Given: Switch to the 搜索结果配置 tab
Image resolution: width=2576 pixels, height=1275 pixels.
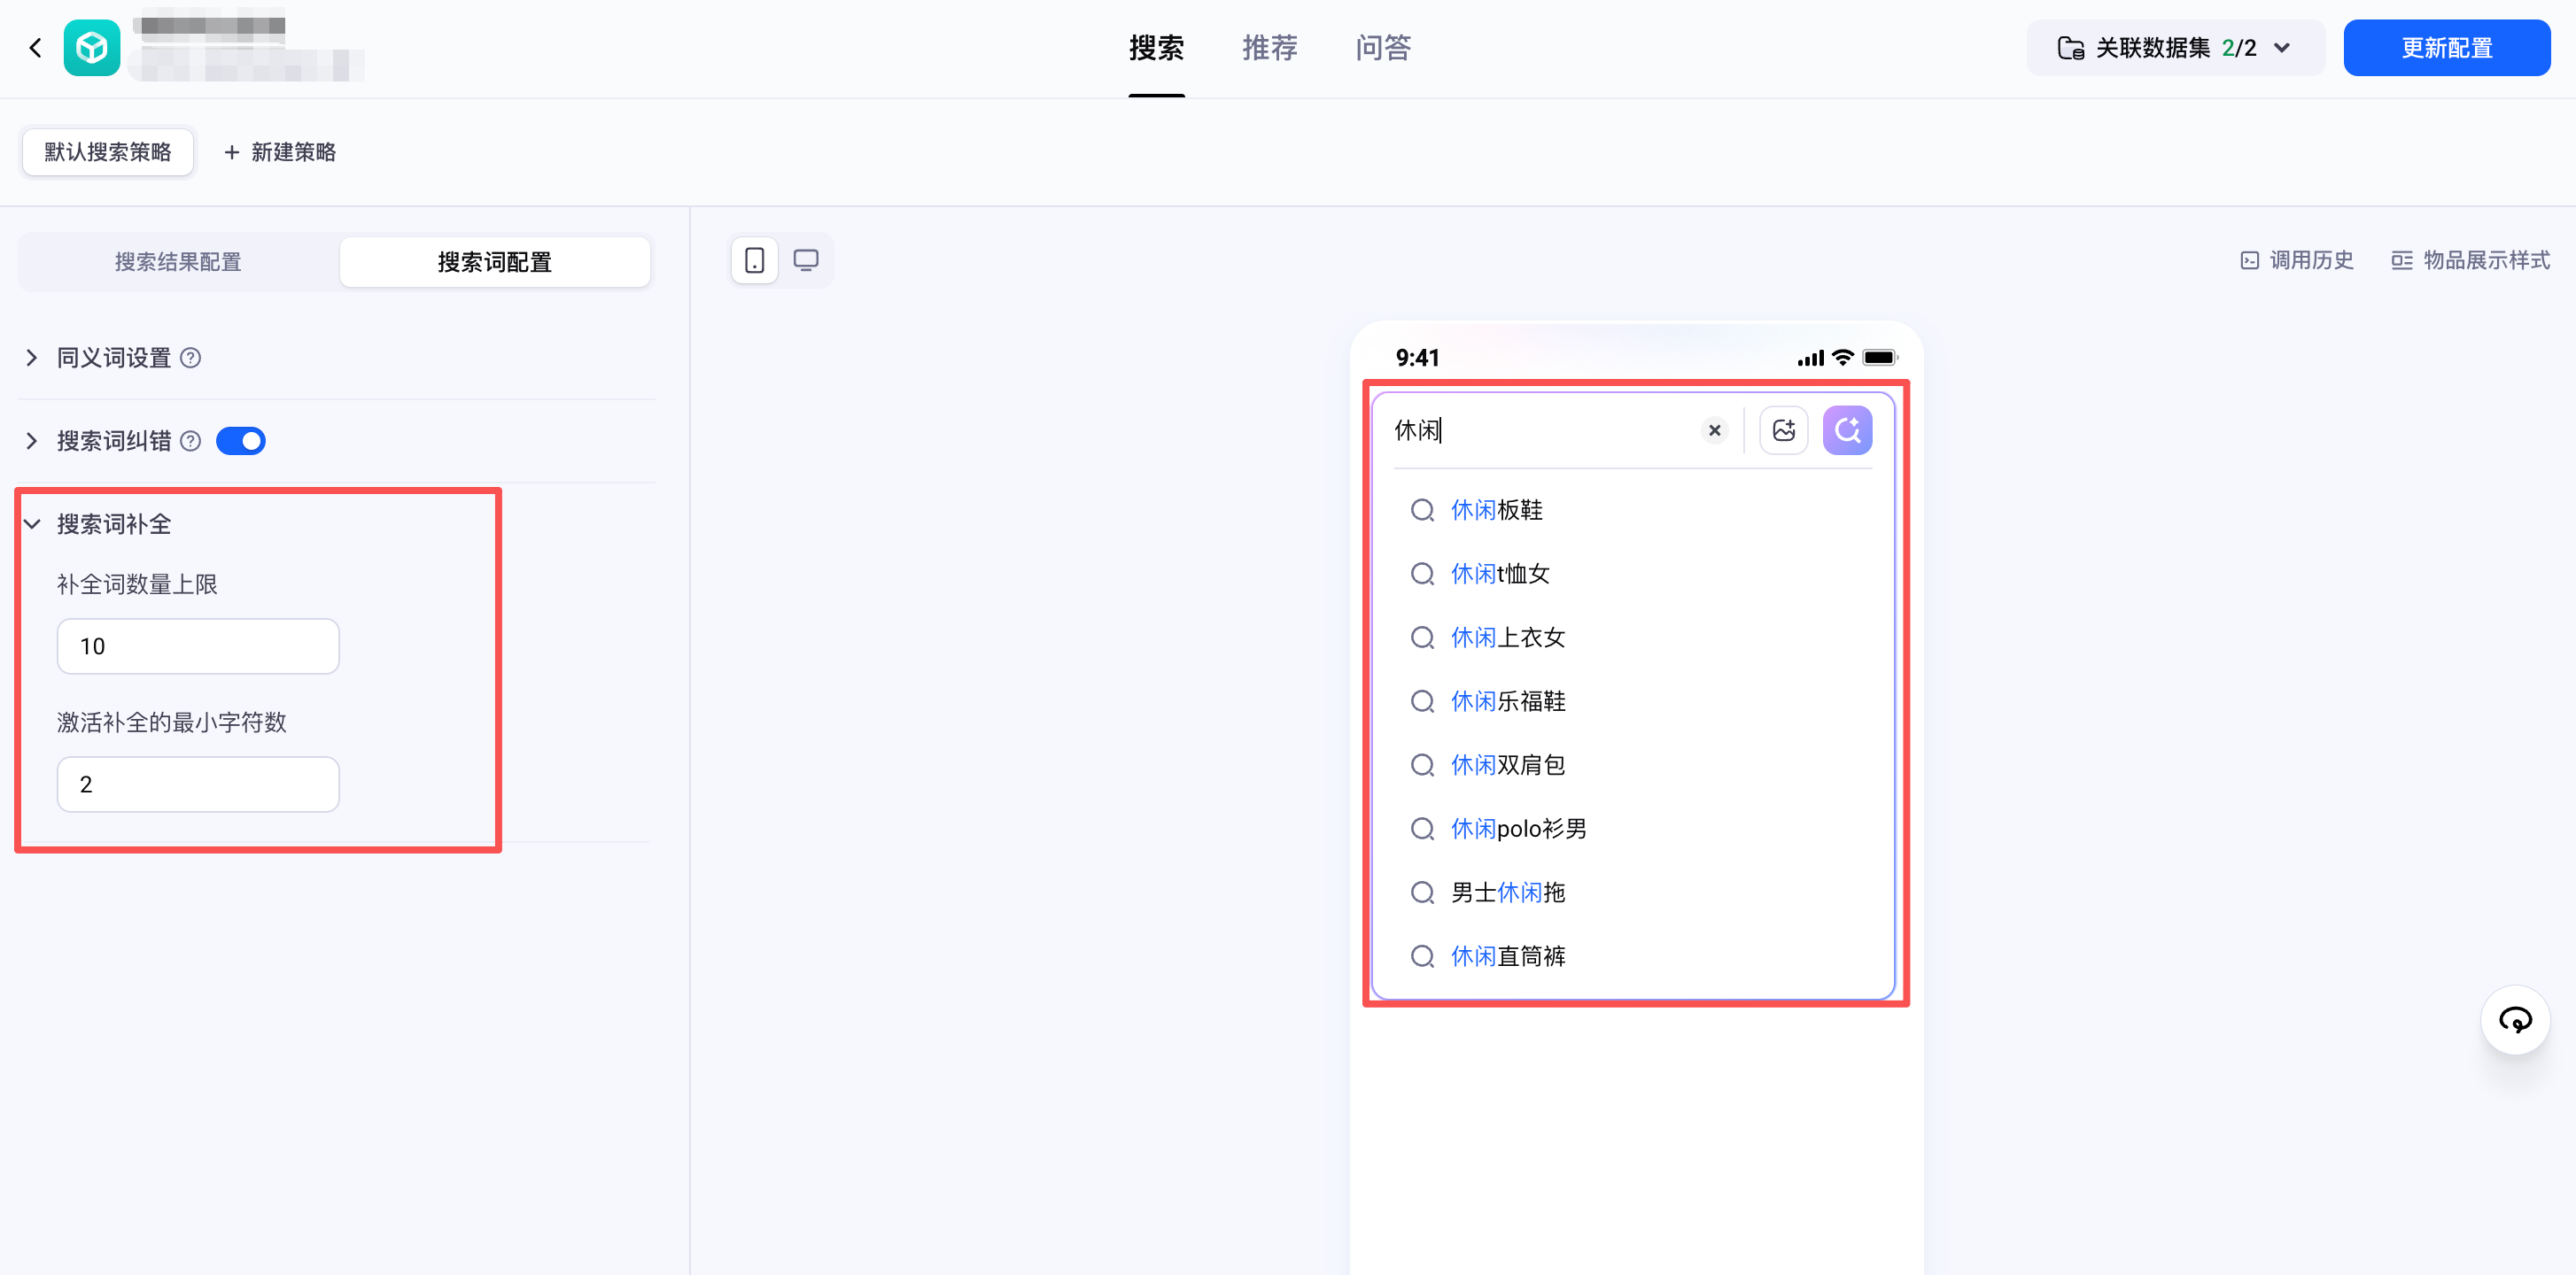Looking at the screenshot, I should [179, 262].
